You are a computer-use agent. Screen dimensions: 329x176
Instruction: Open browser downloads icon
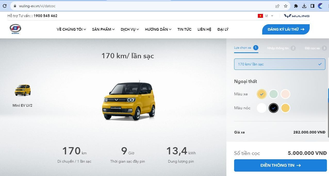click(304, 6)
